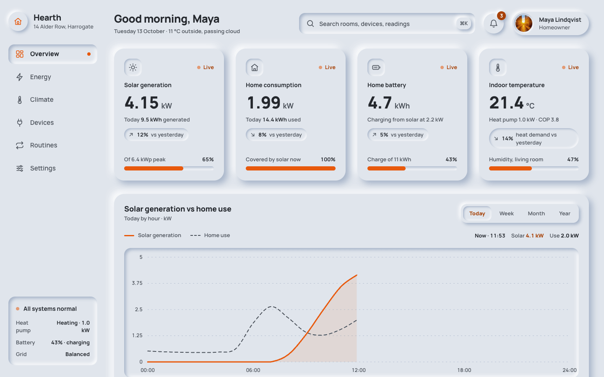Click the home consumption house icon
This screenshot has width=604, height=377.
pos(255,67)
